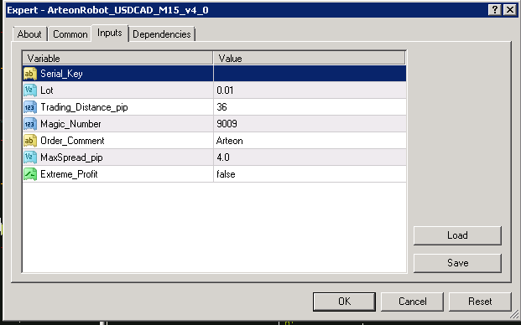The image size is (521, 325).
Task: Switch to the About tab
Action: (29, 34)
